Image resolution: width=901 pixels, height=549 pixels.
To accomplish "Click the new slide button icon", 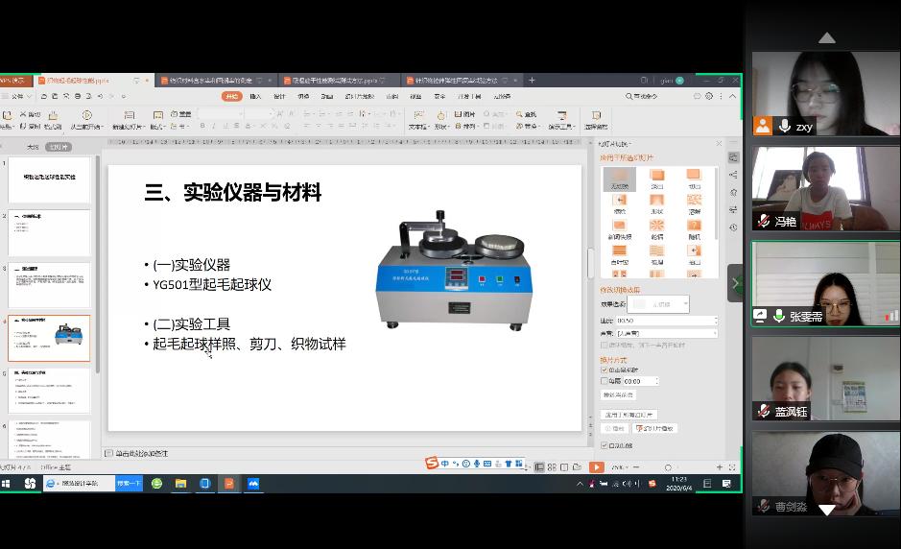I will [126, 115].
